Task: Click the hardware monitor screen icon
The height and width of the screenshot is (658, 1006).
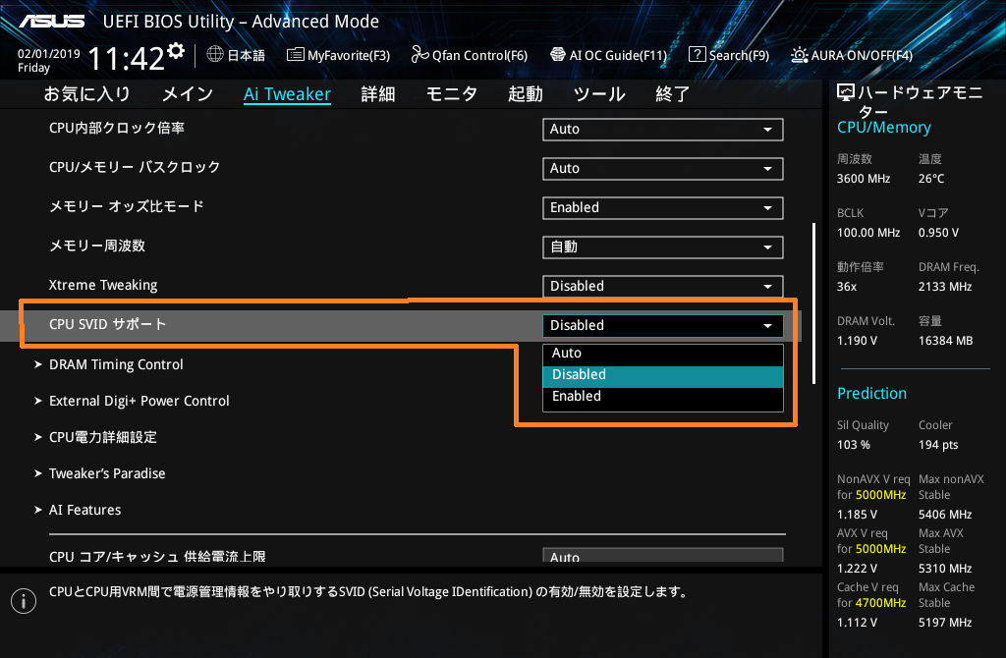Action: [846, 93]
